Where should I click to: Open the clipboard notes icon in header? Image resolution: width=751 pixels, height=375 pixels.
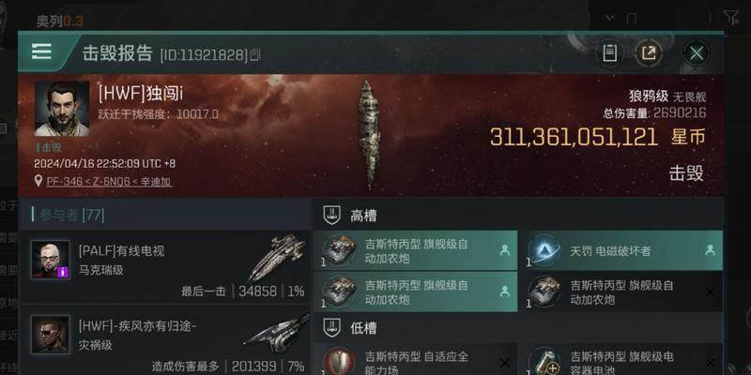pyautogui.click(x=609, y=52)
